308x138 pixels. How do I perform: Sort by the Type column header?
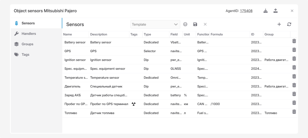click(x=147, y=34)
